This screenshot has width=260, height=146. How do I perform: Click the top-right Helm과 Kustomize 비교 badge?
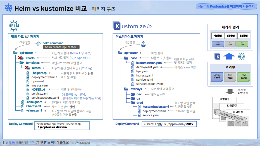[x=226, y=6]
